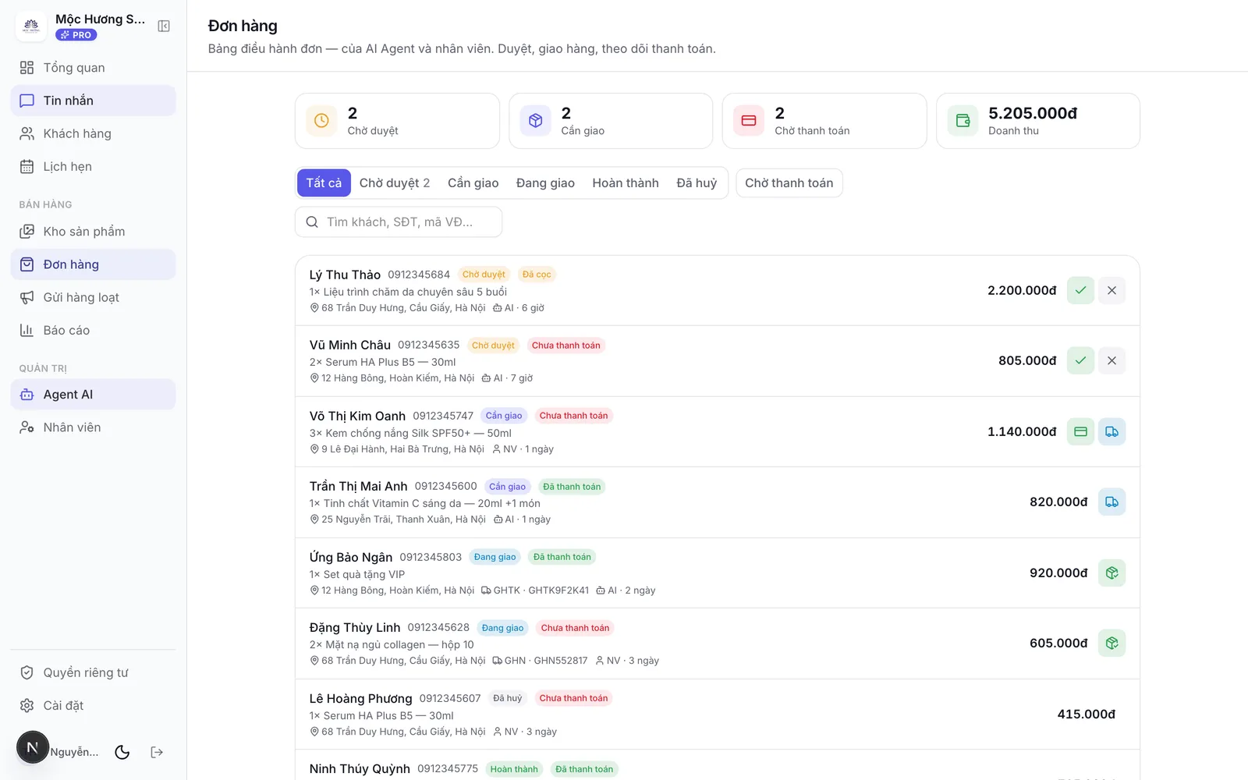The image size is (1248, 780).
Task: Open Lê Hoàng Phương order name
Action: (360, 698)
